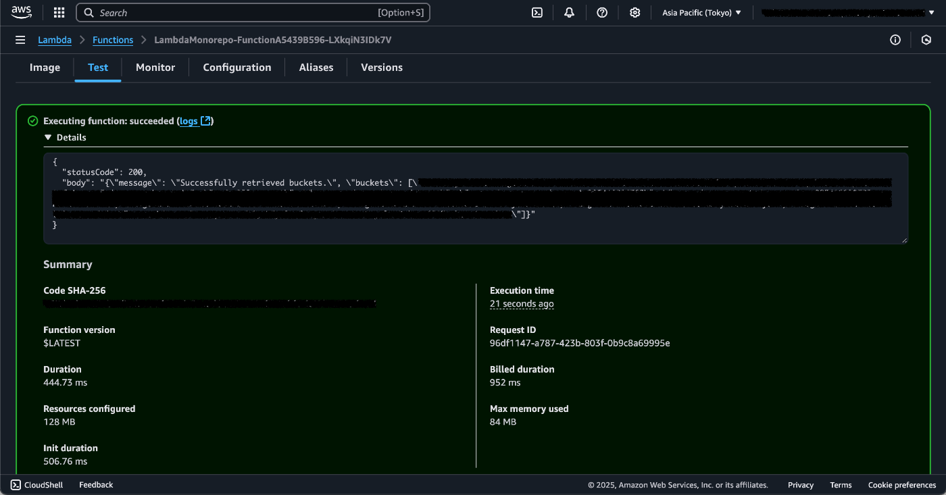Click the AWS home logo
This screenshot has height=495, width=946.
(x=21, y=11)
